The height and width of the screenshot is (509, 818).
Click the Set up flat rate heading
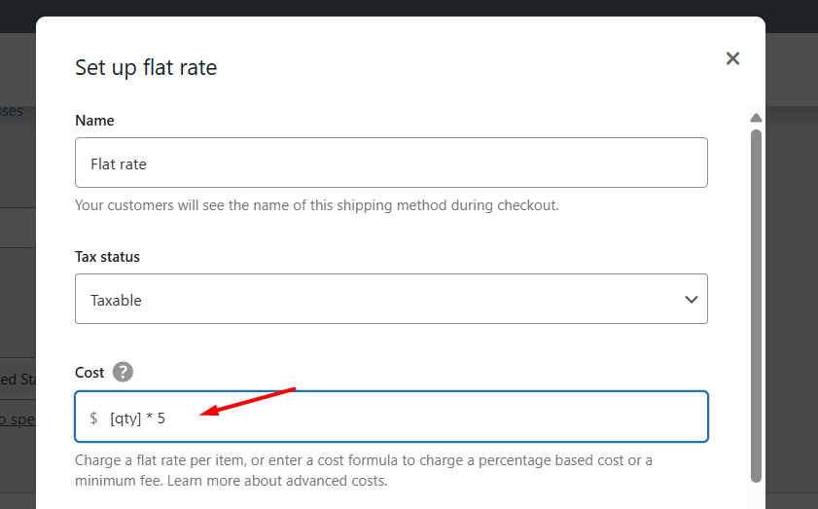pos(146,68)
